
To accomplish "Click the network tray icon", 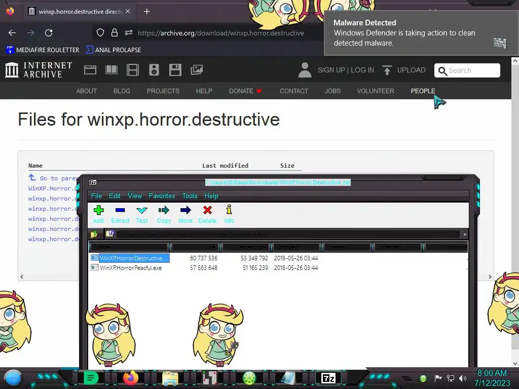I will click(451, 378).
